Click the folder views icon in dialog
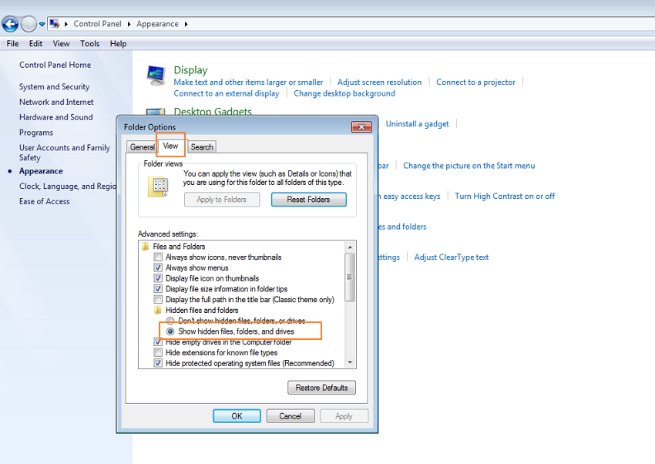This screenshot has width=655, height=464. pyautogui.click(x=158, y=186)
